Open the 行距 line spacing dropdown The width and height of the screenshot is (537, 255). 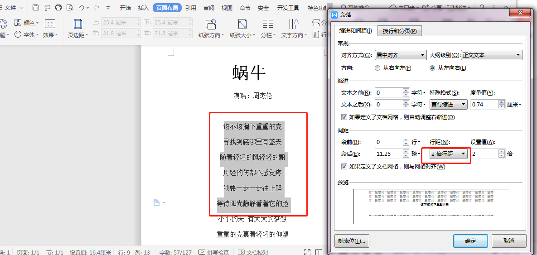coord(449,154)
